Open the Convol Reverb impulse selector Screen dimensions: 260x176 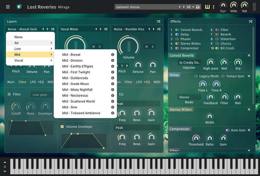pos(189,62)
